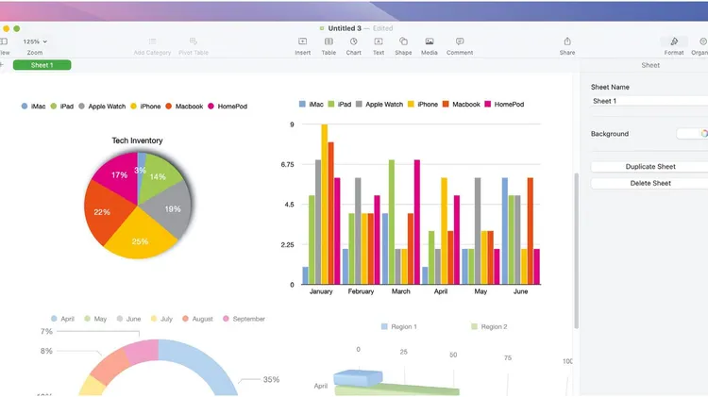Click the 6.75 y-axis value
The height and width of the screenshot is (397, 708).
coord(287,165)
